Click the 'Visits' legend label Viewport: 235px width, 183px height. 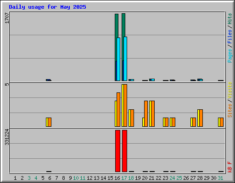pos(229,90)
